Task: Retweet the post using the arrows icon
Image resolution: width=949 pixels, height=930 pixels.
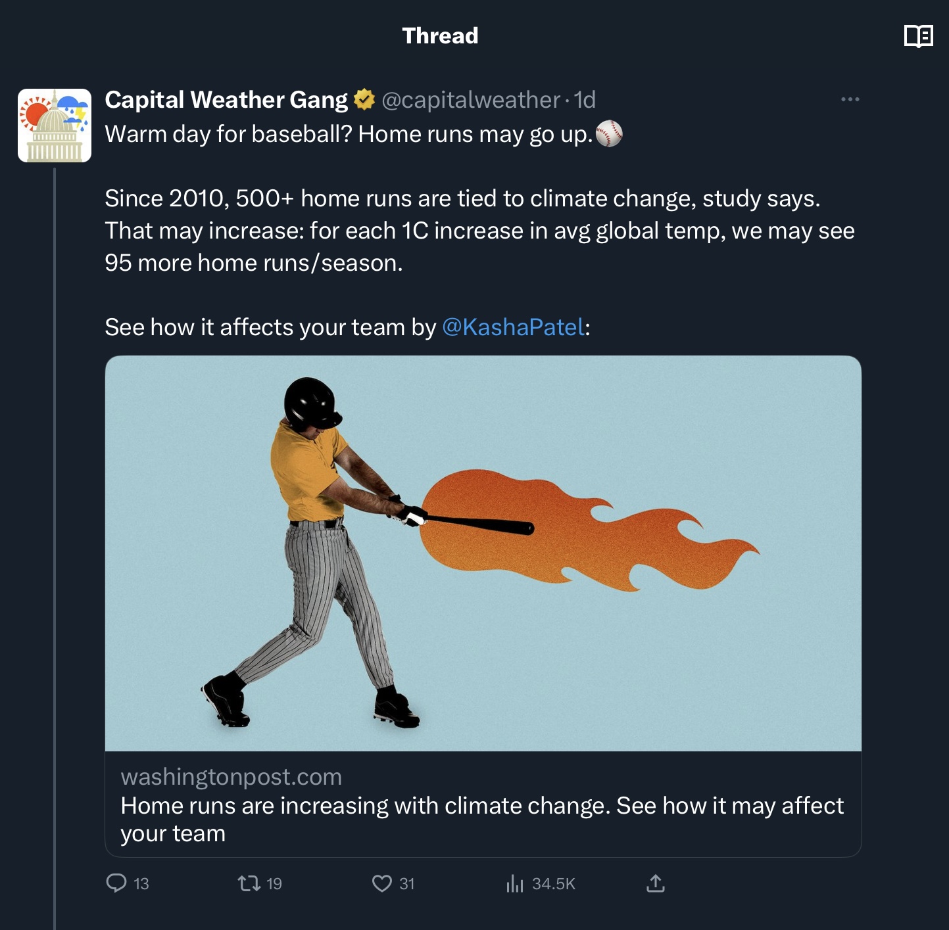Action: [249, 883]
